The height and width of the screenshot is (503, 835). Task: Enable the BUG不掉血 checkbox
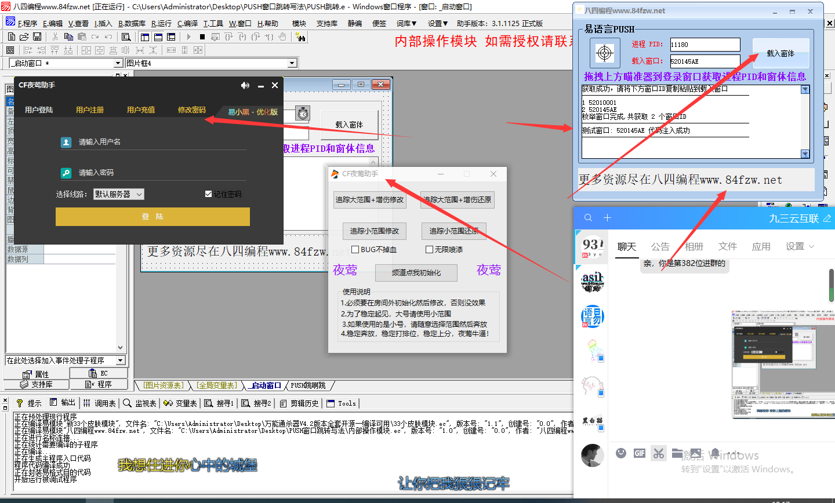pos(355,250)
